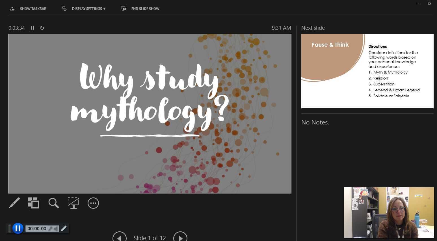Click the Show Taskbar icon

coord(12,8)
